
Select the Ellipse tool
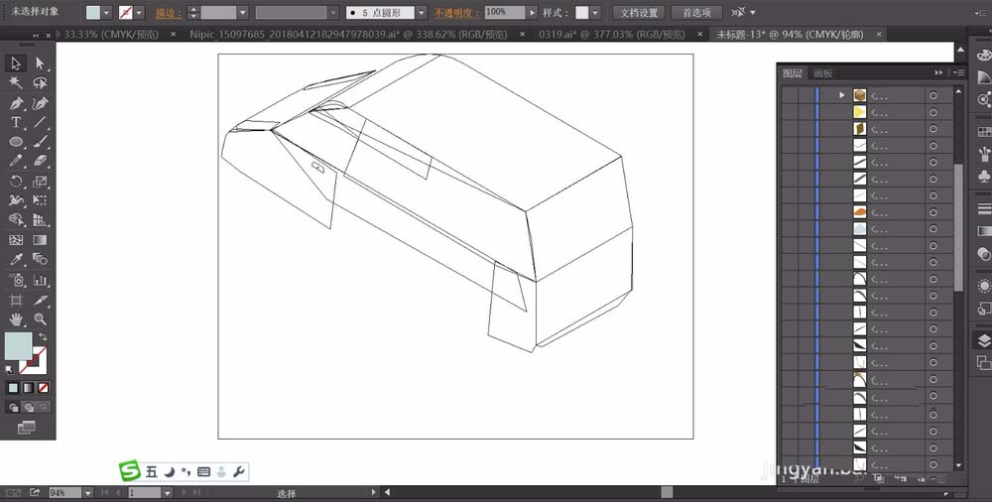pyautogui.click(x=16, y=143)
